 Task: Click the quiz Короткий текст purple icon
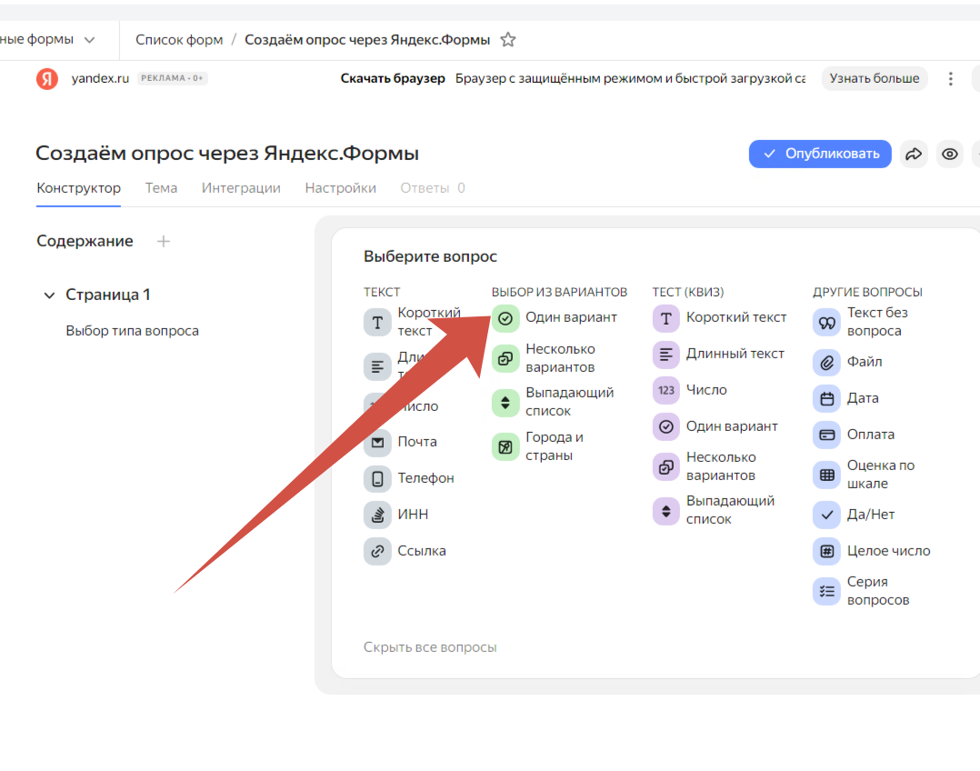point(666,318)
